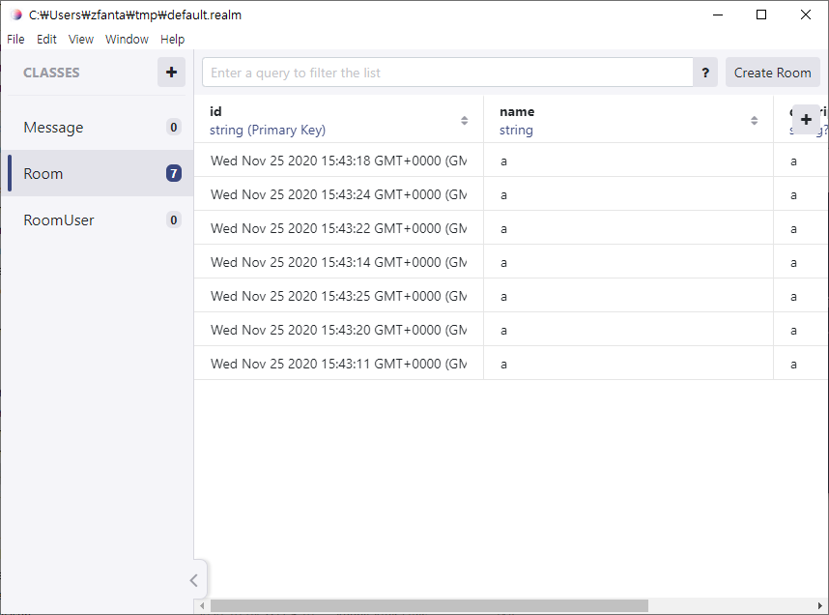Select name cell in 15:43:11 row
The width and height of the screenshot is (829, 615).
(629, 364)
